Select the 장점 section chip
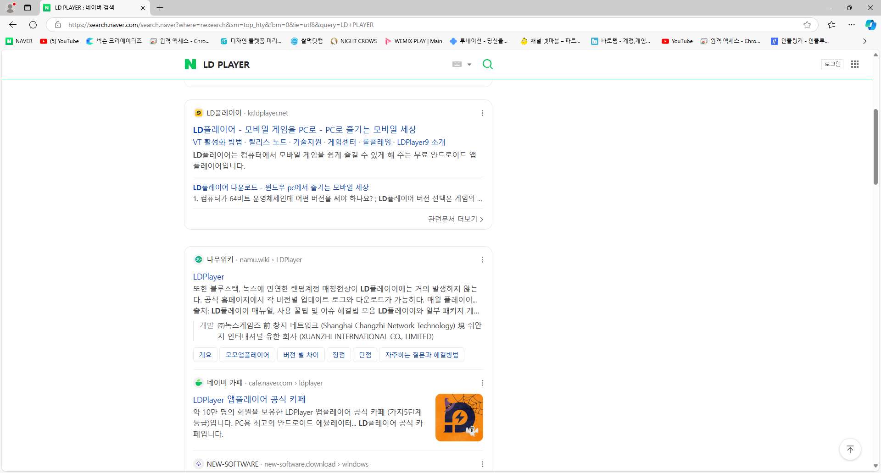This screenshot has height=473, width=881. click(x=339, y=355)
